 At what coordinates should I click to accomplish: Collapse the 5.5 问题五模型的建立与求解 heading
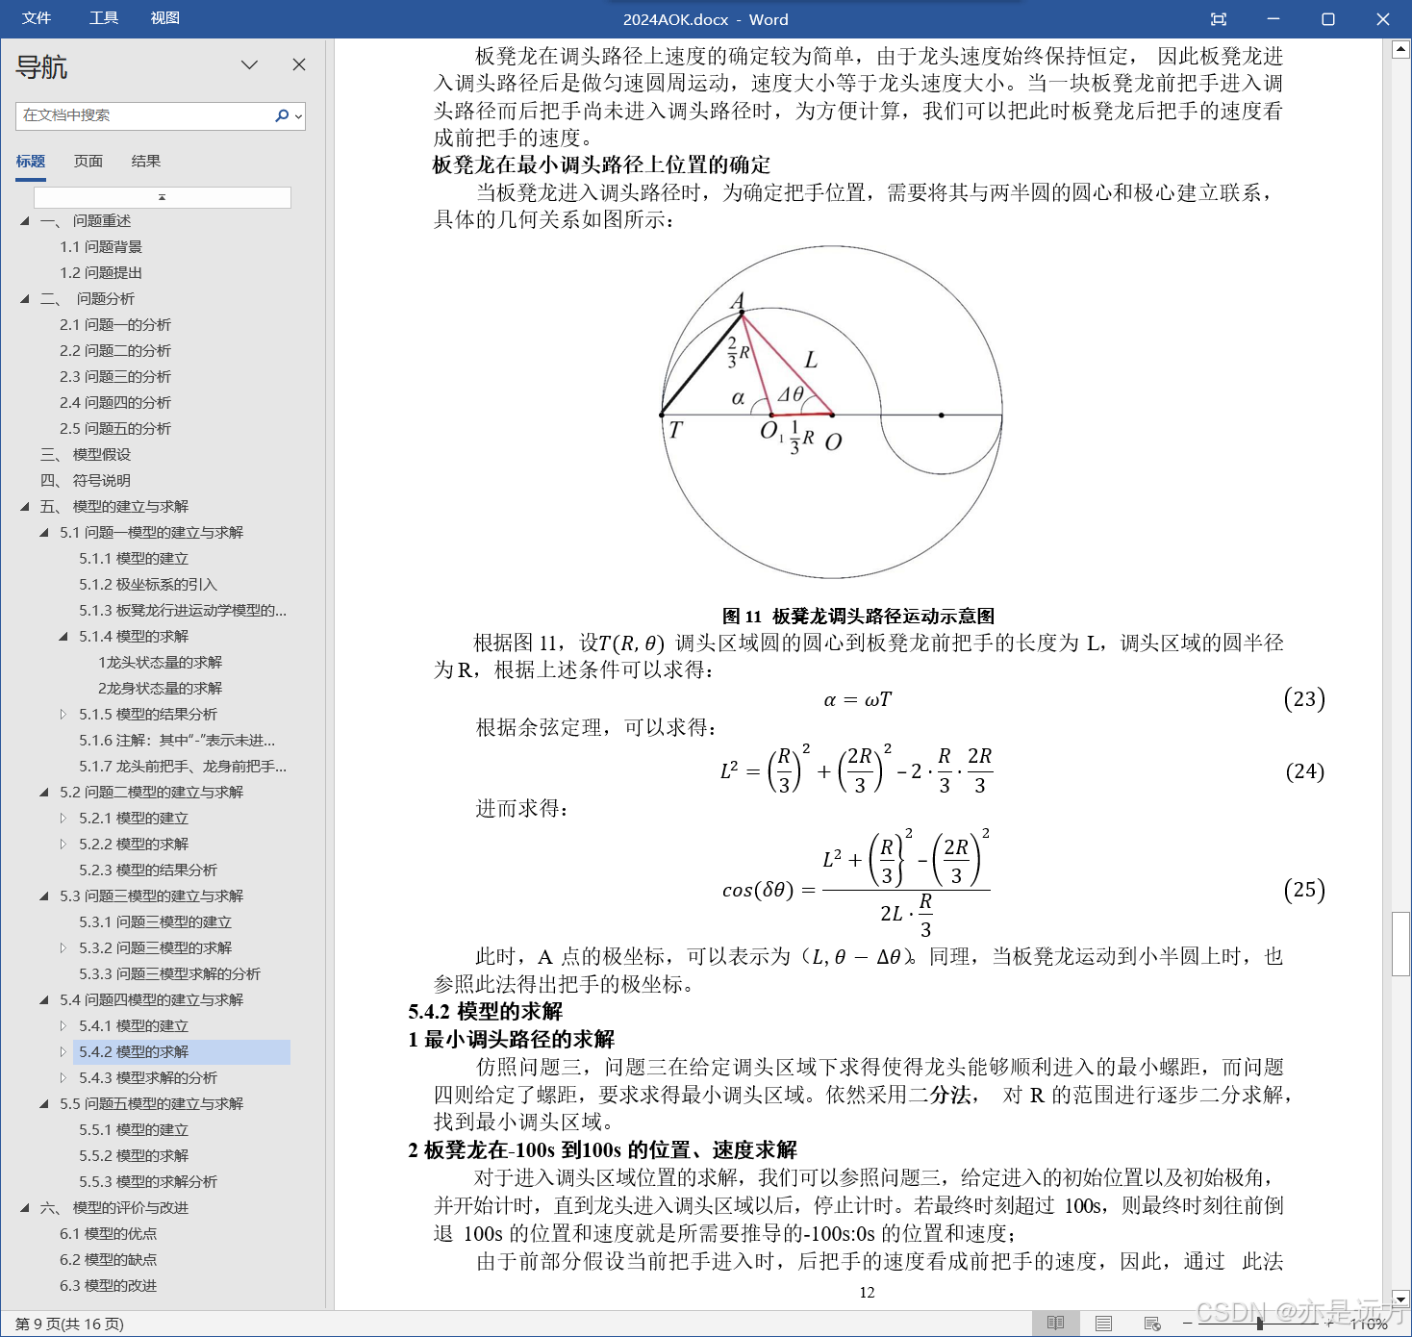(x=44, y=1104)
